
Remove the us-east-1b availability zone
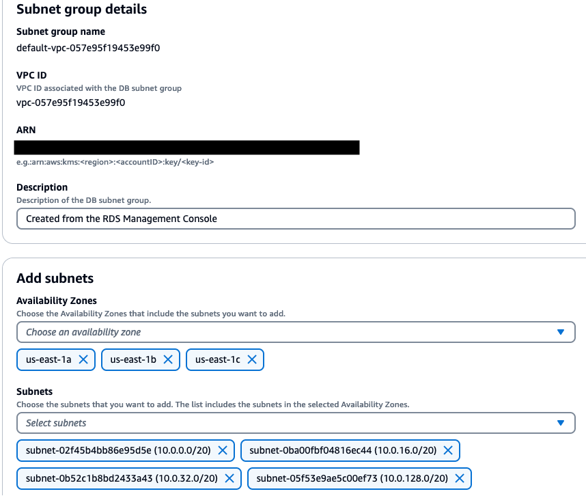tap(168, 359)
